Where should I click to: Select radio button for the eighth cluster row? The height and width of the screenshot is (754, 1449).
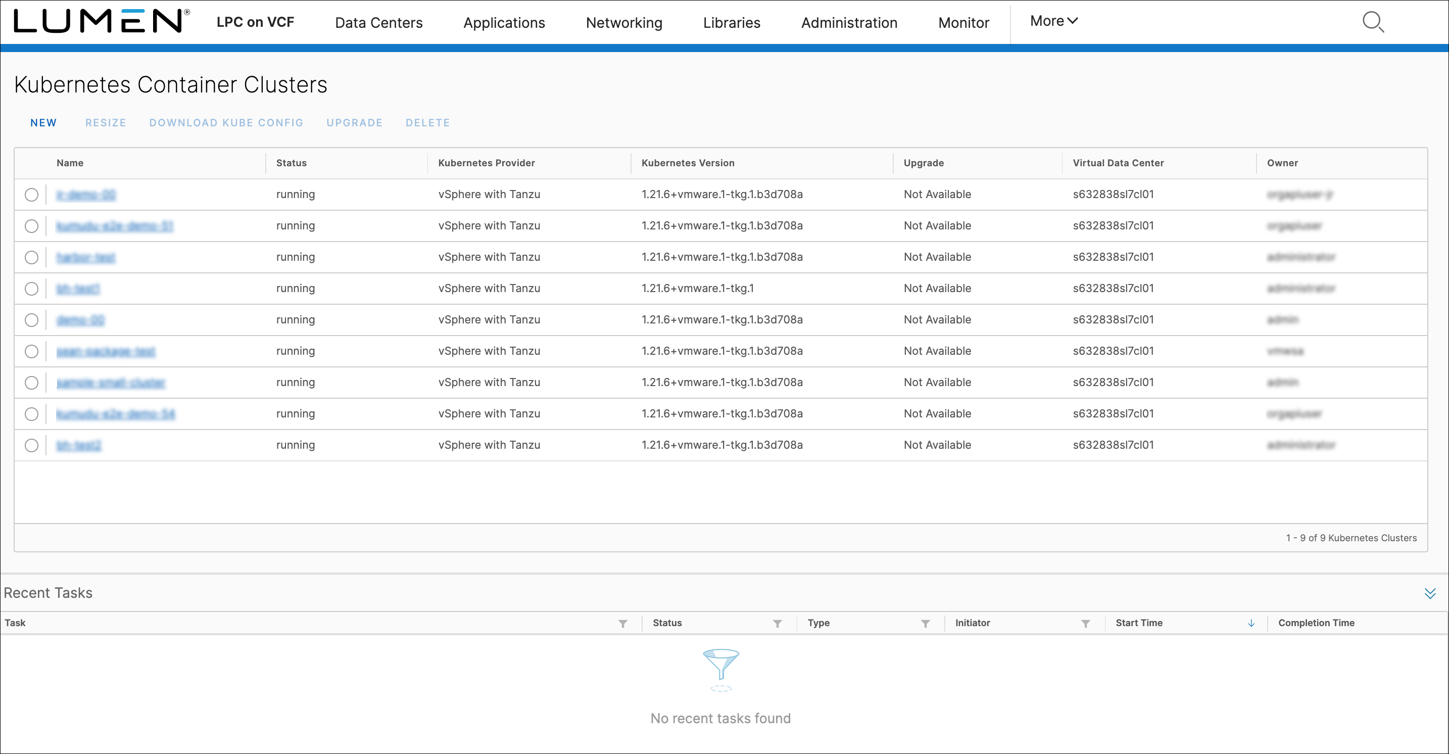(x=31, y=414)
